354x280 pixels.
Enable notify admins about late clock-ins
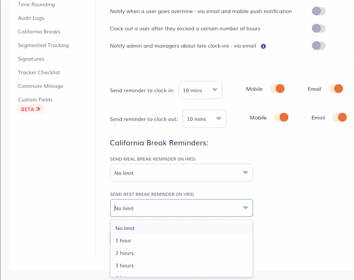pyautogui.click(x=318, y=46)
